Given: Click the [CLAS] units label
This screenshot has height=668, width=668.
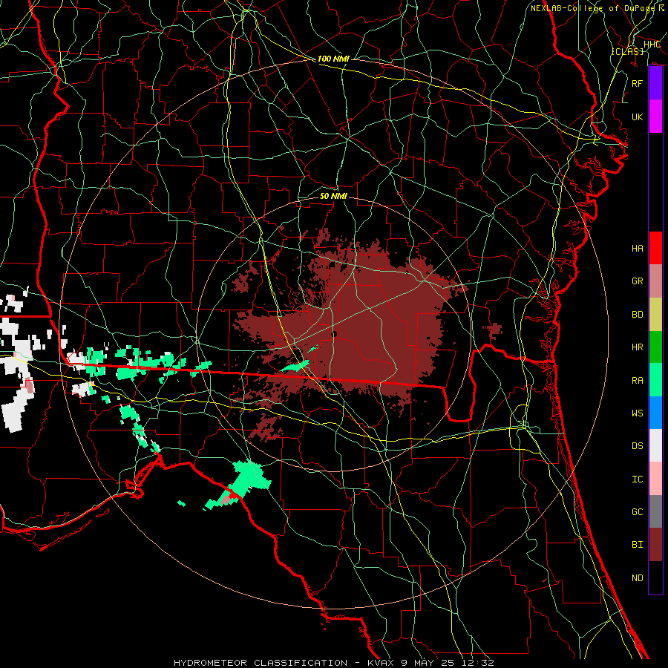Looking at the screenshot, I should (627, 51).
